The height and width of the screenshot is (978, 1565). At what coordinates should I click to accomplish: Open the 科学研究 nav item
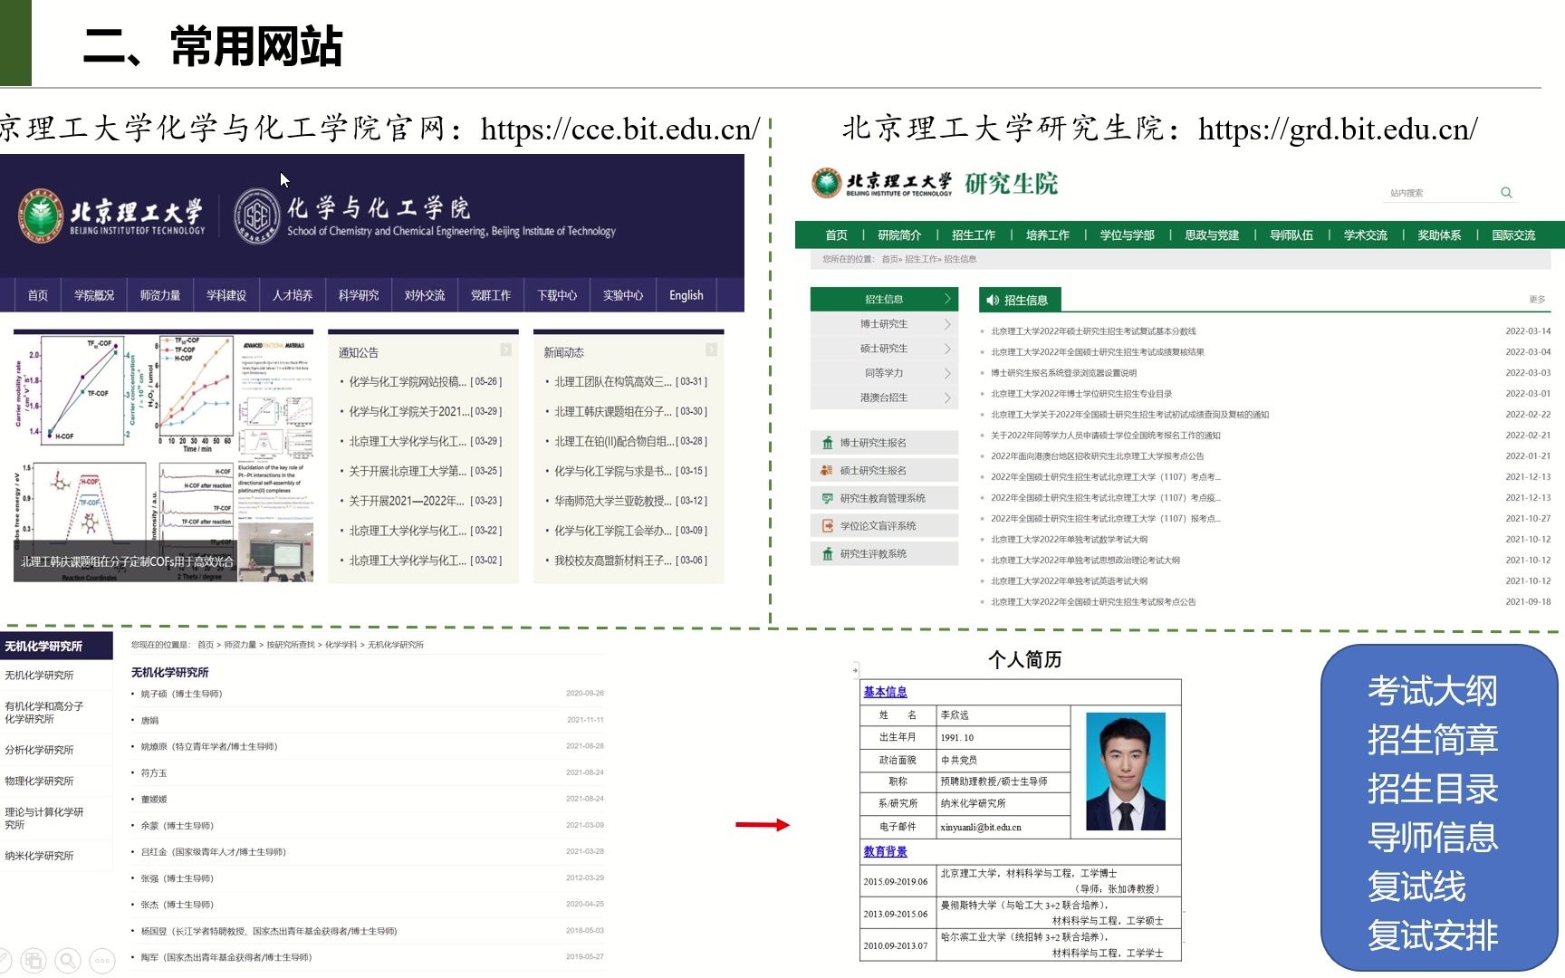pyautogui.click(x=359, y=295)
